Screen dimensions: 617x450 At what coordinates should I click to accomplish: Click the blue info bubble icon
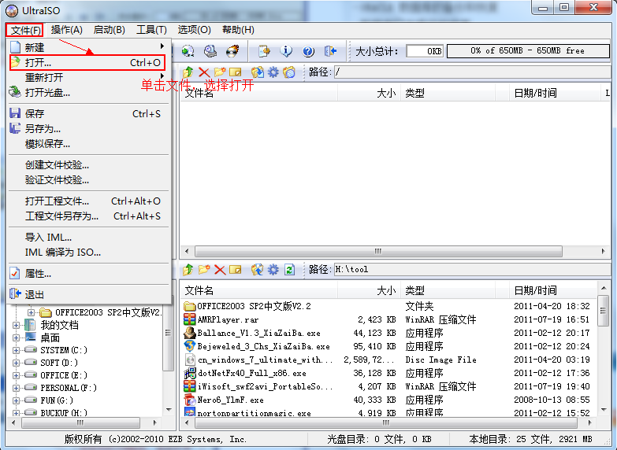pyautogui.click(x=286, y=50)
